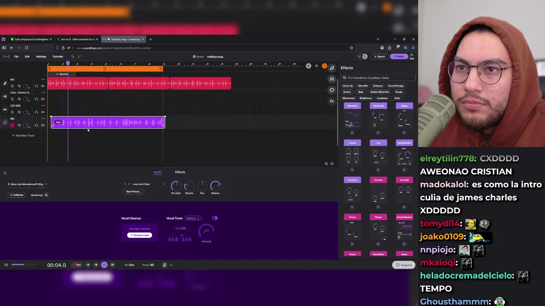Image resolution: width=545 pixels, height=306 pixels.
Task: Click the Save Preset button
Action: tap(133, 192)
